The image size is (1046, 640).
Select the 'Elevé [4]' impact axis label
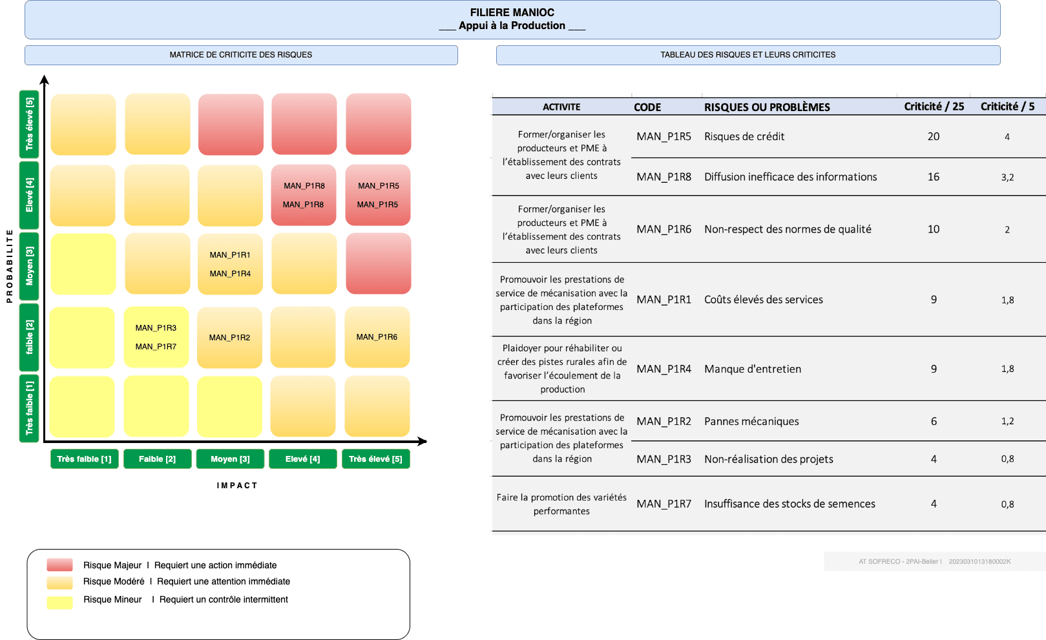click(302, 459)
